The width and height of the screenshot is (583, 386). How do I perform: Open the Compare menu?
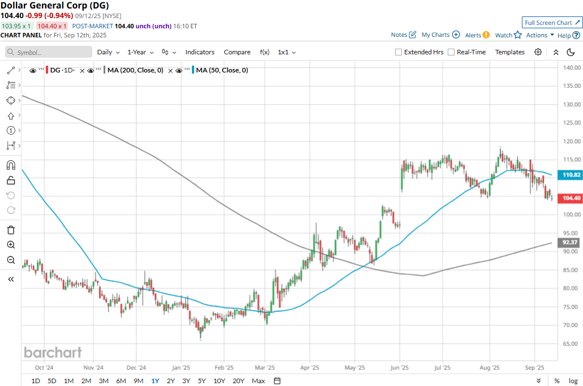237,52
